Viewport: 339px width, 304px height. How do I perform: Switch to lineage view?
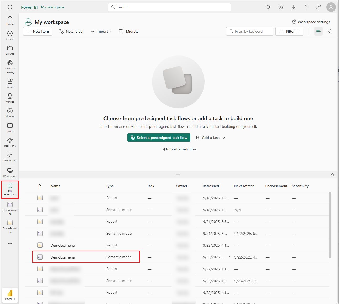point(329,31)
